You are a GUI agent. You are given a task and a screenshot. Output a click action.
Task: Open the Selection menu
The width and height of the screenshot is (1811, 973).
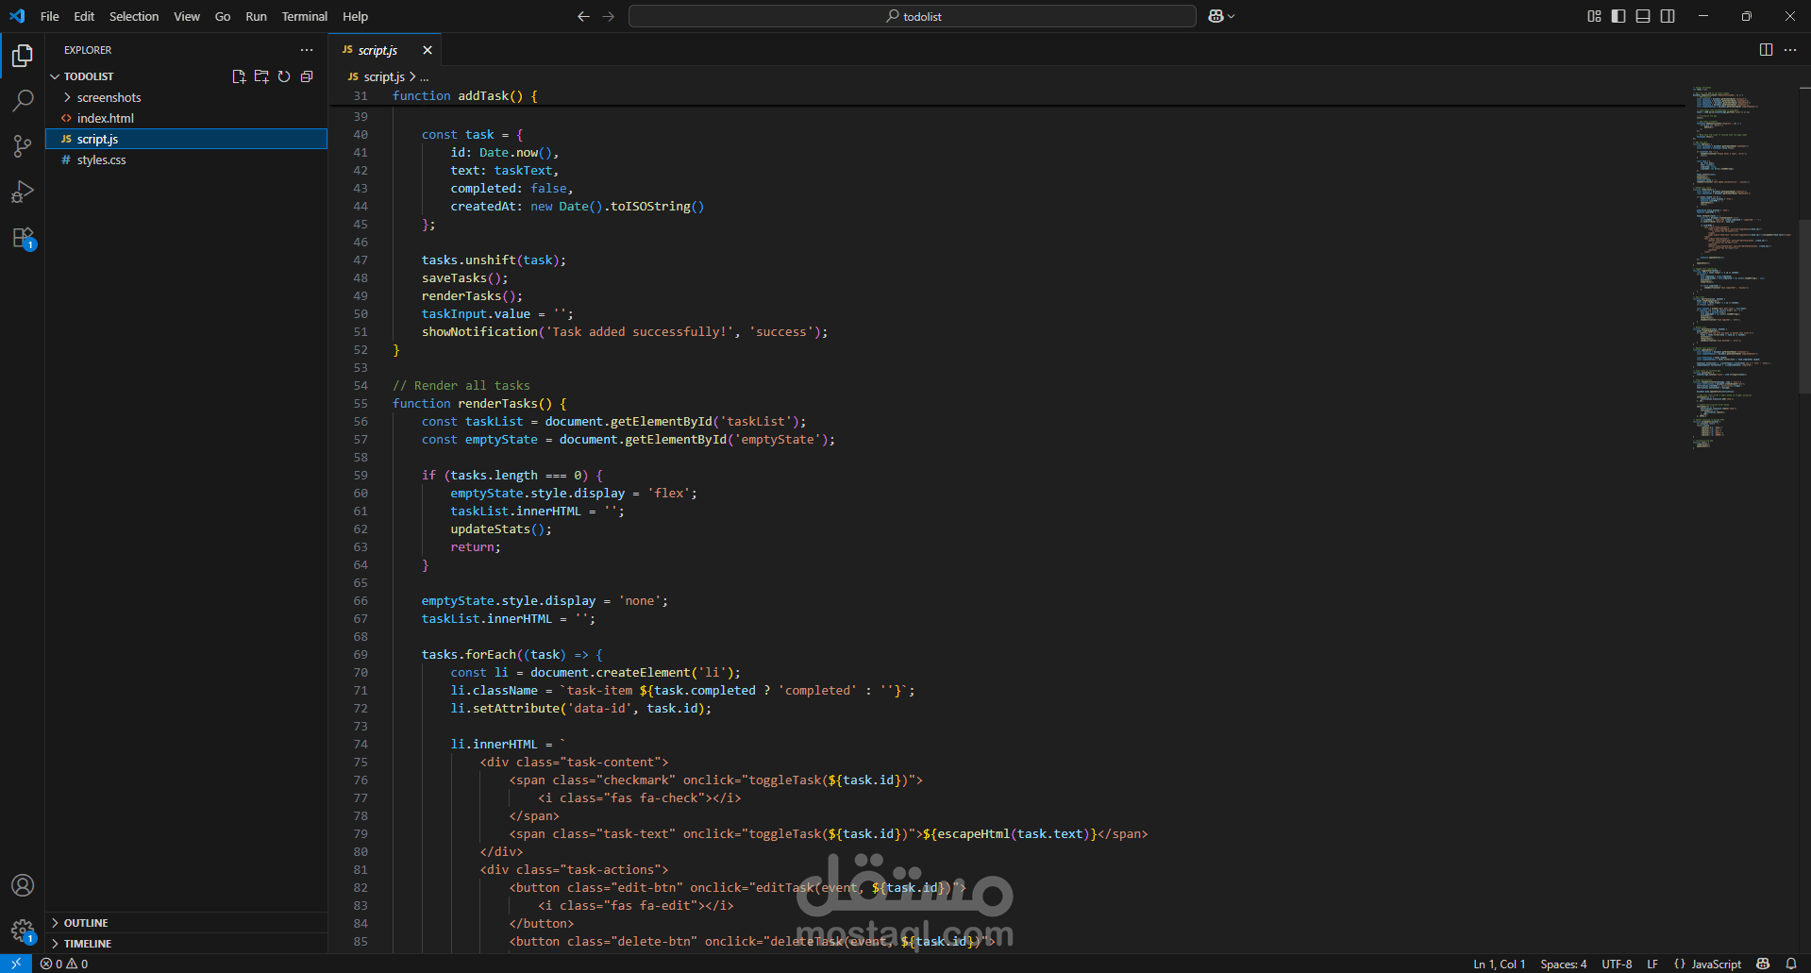pyautogui.click(x=134, y=16)
